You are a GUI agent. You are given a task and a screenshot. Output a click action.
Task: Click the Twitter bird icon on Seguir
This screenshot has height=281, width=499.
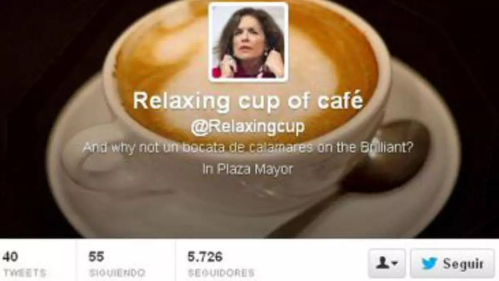[x=430, y=264]
